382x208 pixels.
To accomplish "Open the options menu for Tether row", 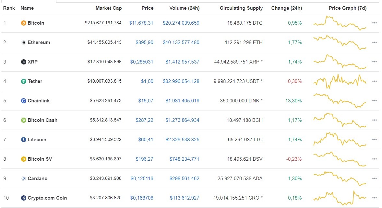I will point(375,81).
